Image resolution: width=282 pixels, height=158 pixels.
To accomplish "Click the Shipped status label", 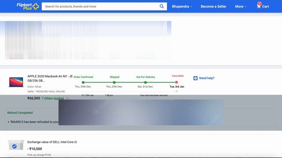I will coord(115,77).
